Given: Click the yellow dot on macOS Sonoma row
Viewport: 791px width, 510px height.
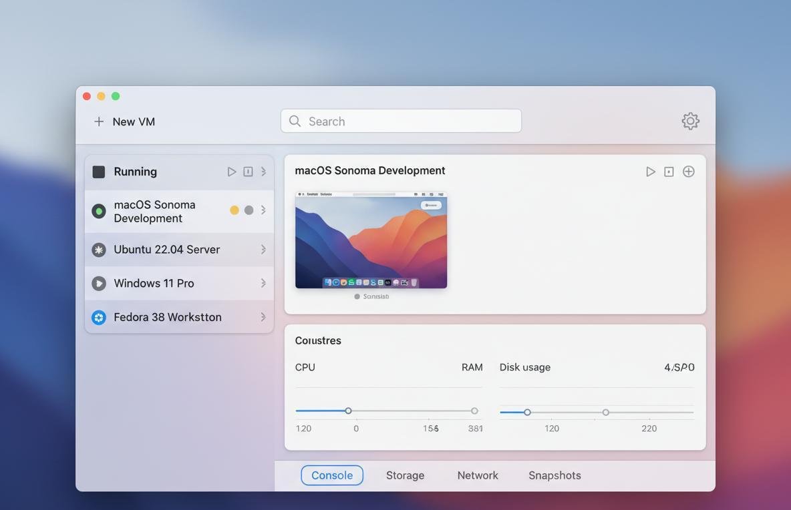Looking at the screenshot, I should tap(234, 210).
